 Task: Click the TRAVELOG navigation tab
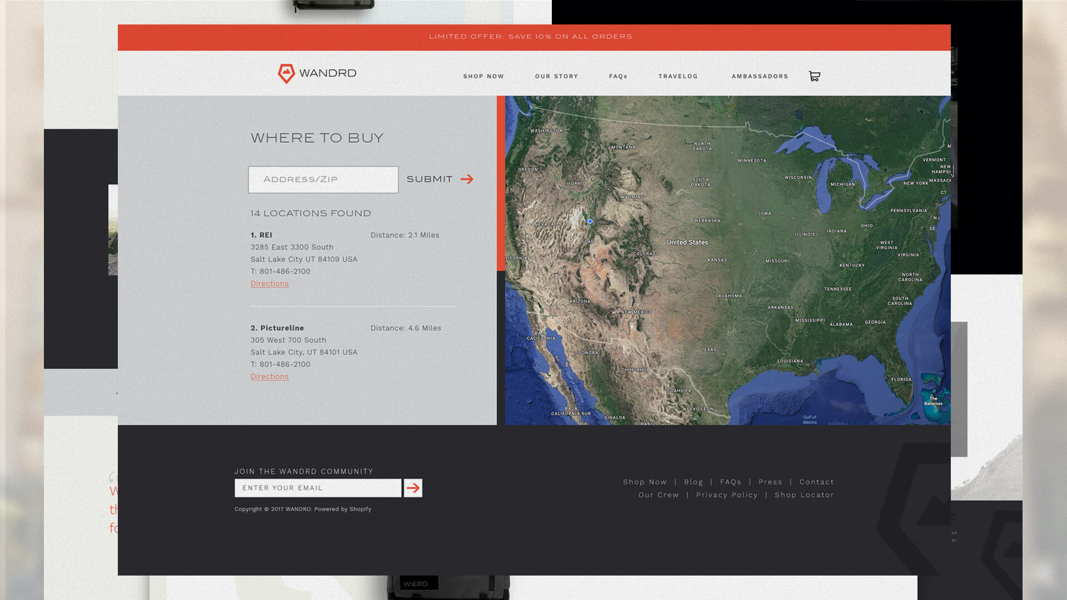click(678, 76)
